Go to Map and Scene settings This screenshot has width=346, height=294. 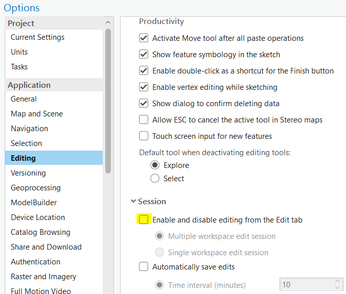pyautogui.click(x=37, y=114)
